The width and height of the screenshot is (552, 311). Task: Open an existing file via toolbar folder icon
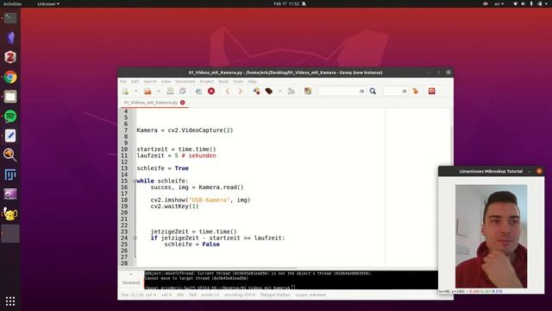tap(147, 92)
